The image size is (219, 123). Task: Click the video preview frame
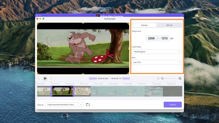(83, 49)
